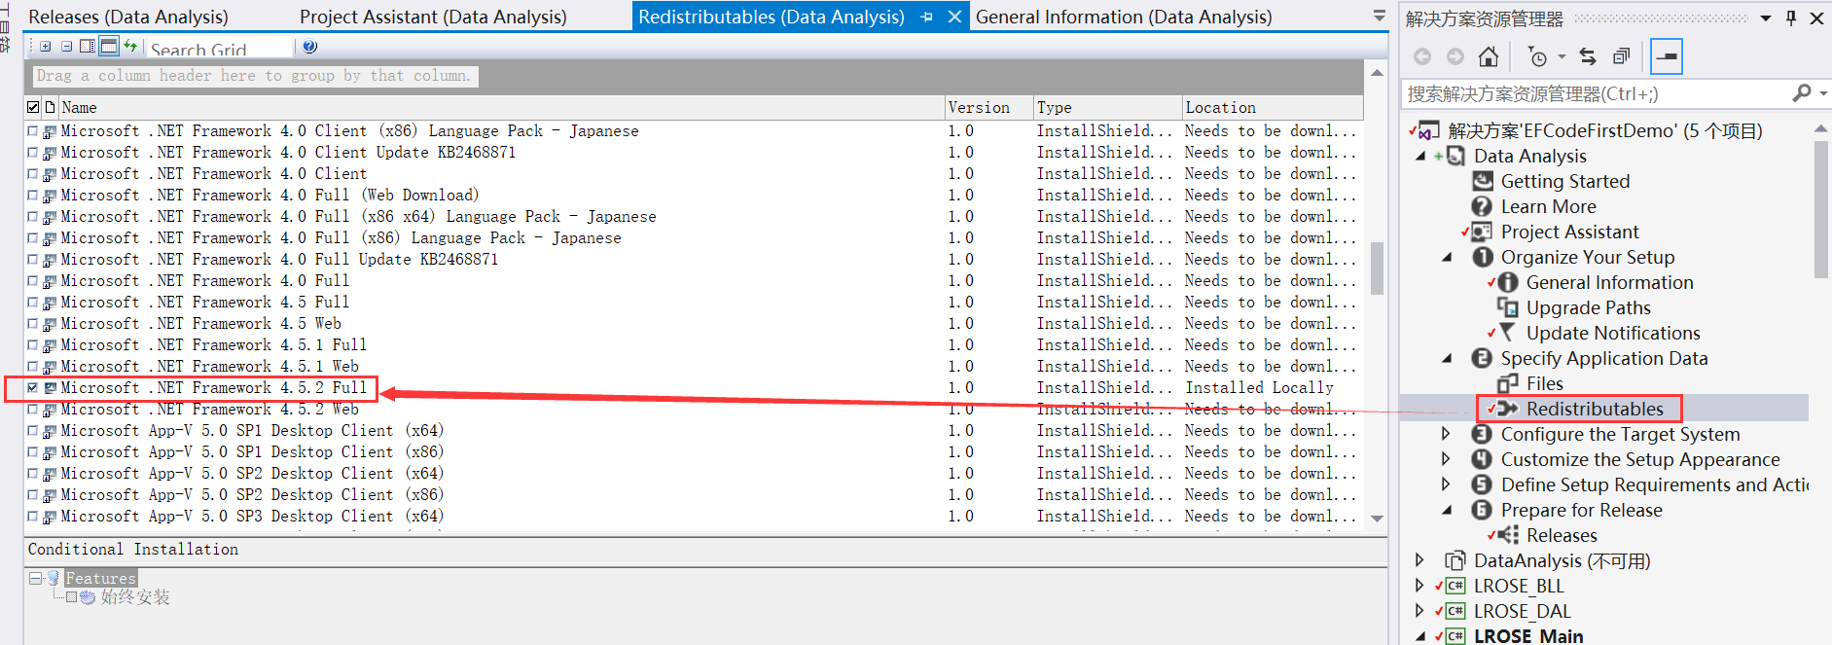
Task: Click the Search Grid input field
Action: pyautogui.click(x=219, y=48)
